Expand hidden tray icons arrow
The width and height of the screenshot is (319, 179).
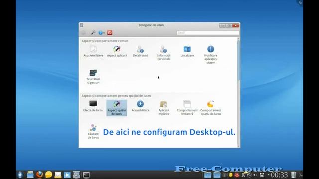click(268, 175)
